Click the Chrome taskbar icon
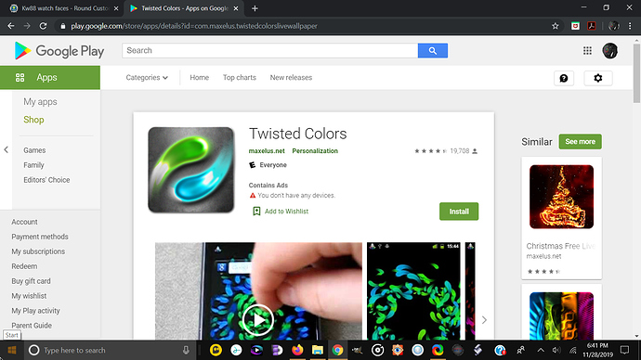 (x=337, y=350)
